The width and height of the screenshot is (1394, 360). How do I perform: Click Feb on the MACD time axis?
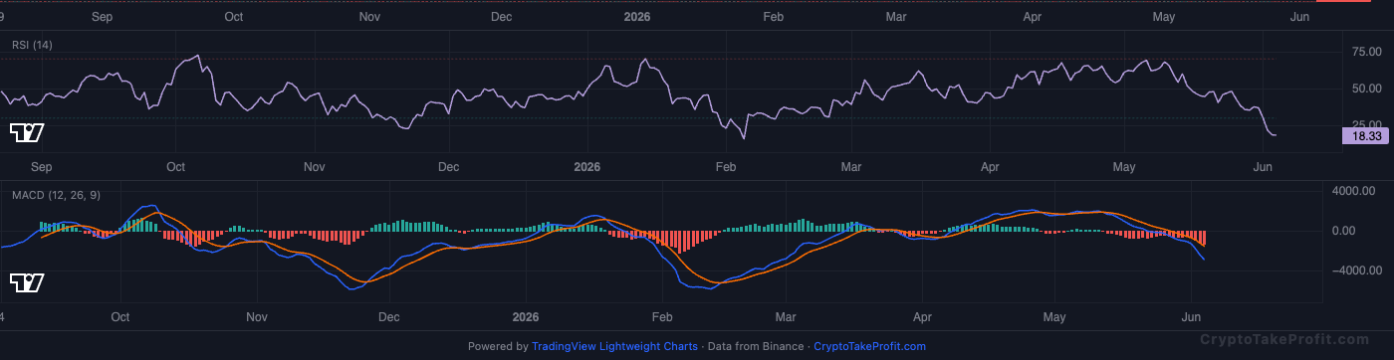click(x=662, y=317)
